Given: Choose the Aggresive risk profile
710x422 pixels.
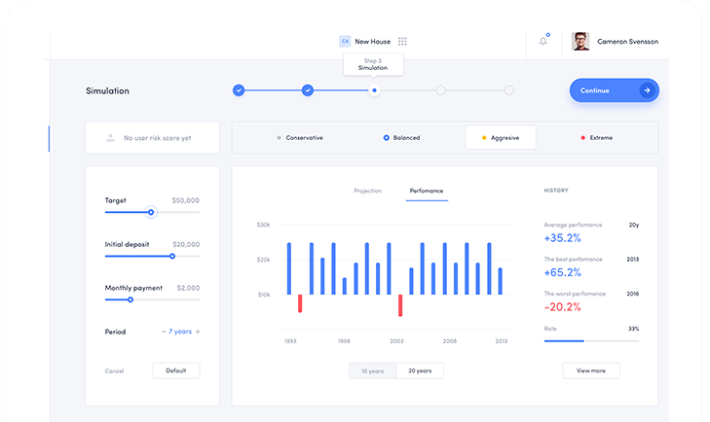Looking at the screenshot, I should pyautogui.click(x=501, y=138).
